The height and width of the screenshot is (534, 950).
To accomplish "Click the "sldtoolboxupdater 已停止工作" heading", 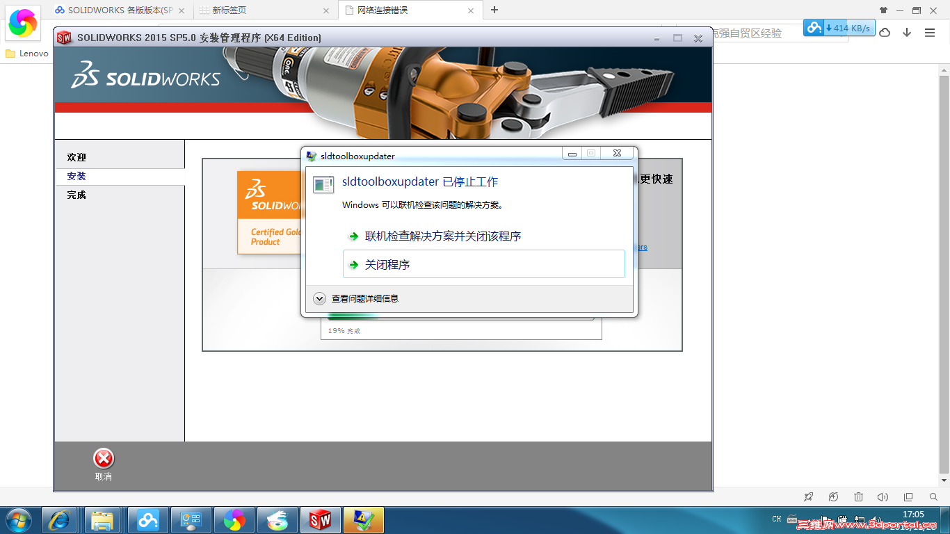I will coord(420,182).
